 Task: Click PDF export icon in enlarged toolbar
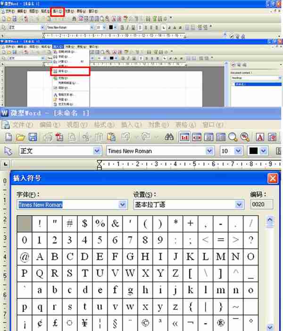[x=59, y=137]
